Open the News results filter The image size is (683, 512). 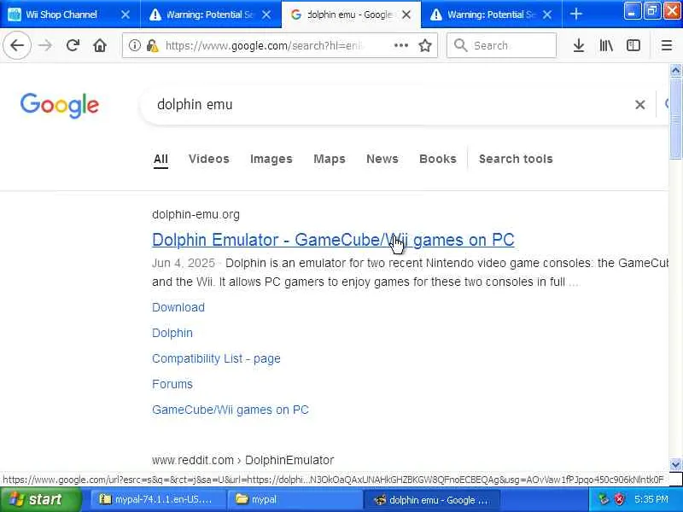pos(382,159)
